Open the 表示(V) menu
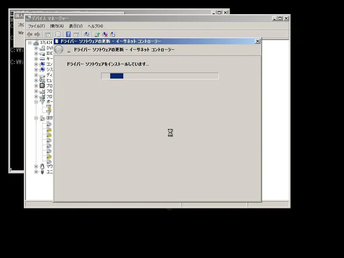 tap(76, 26)
